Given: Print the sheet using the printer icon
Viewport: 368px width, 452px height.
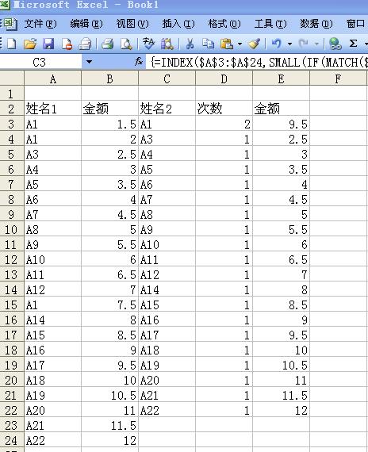Looking at the screenshot, I should pos(108,44).
